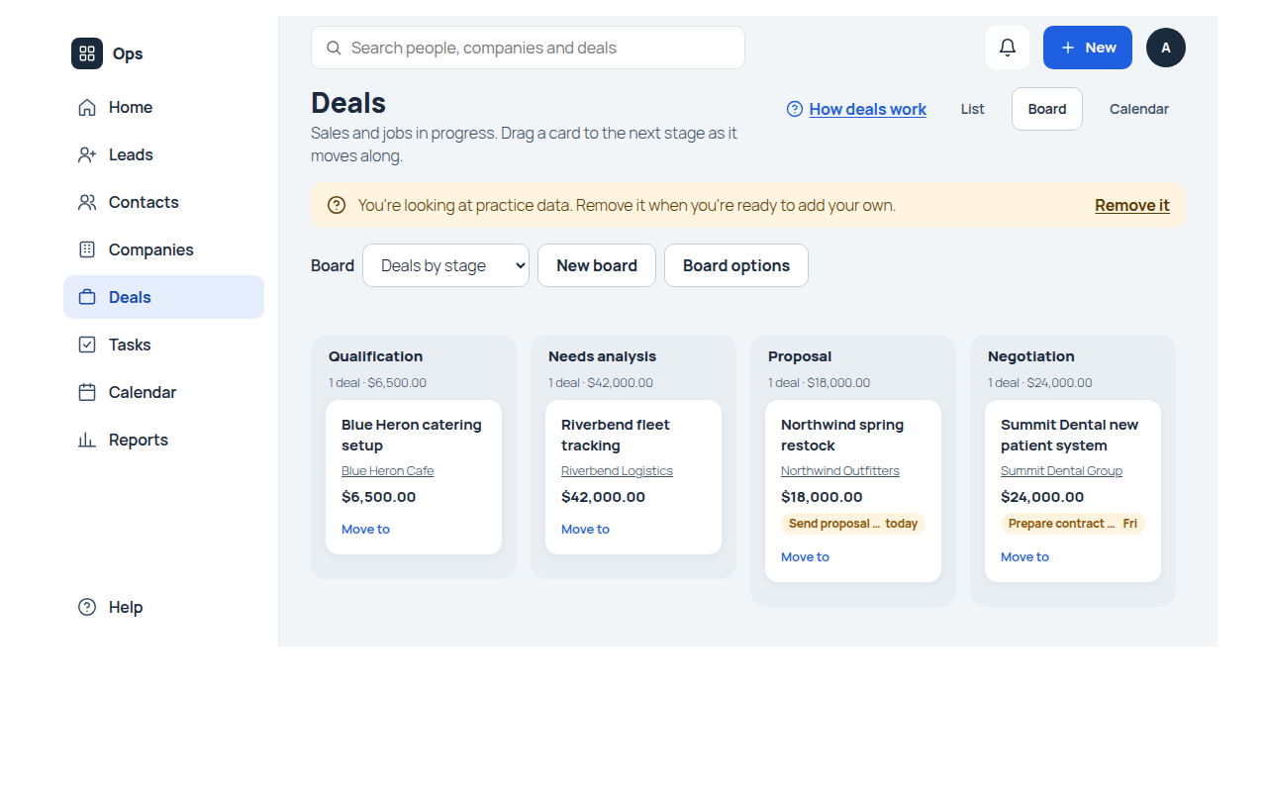Open notifications bell
This screenshot has width=1267, height=792.
tap(1008, 48)
